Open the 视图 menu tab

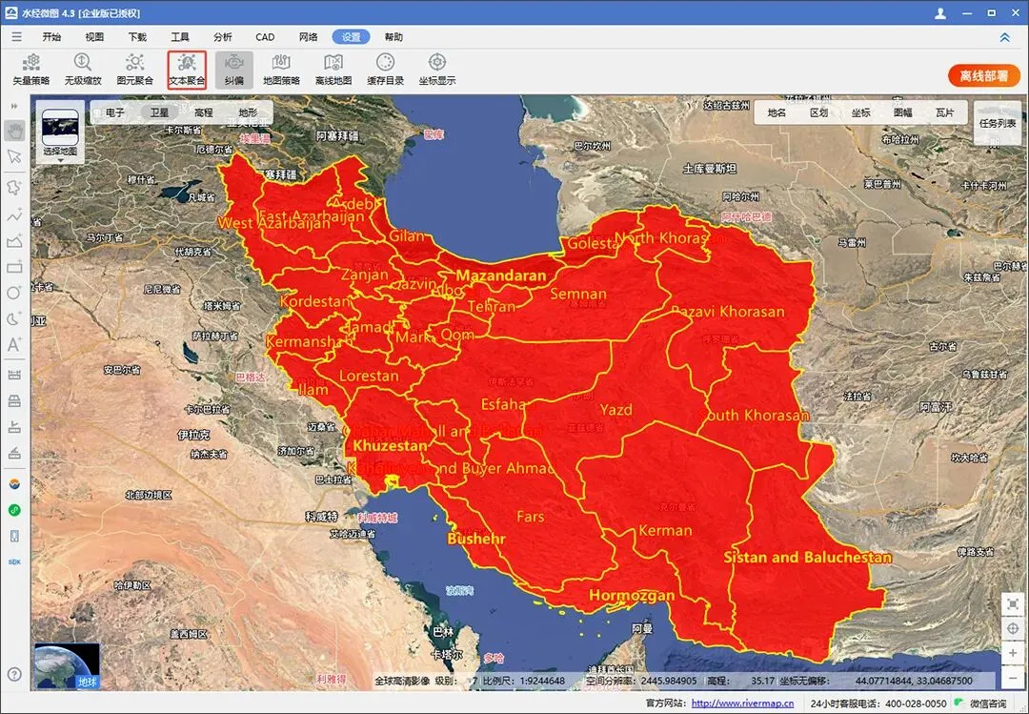[94, 37]
